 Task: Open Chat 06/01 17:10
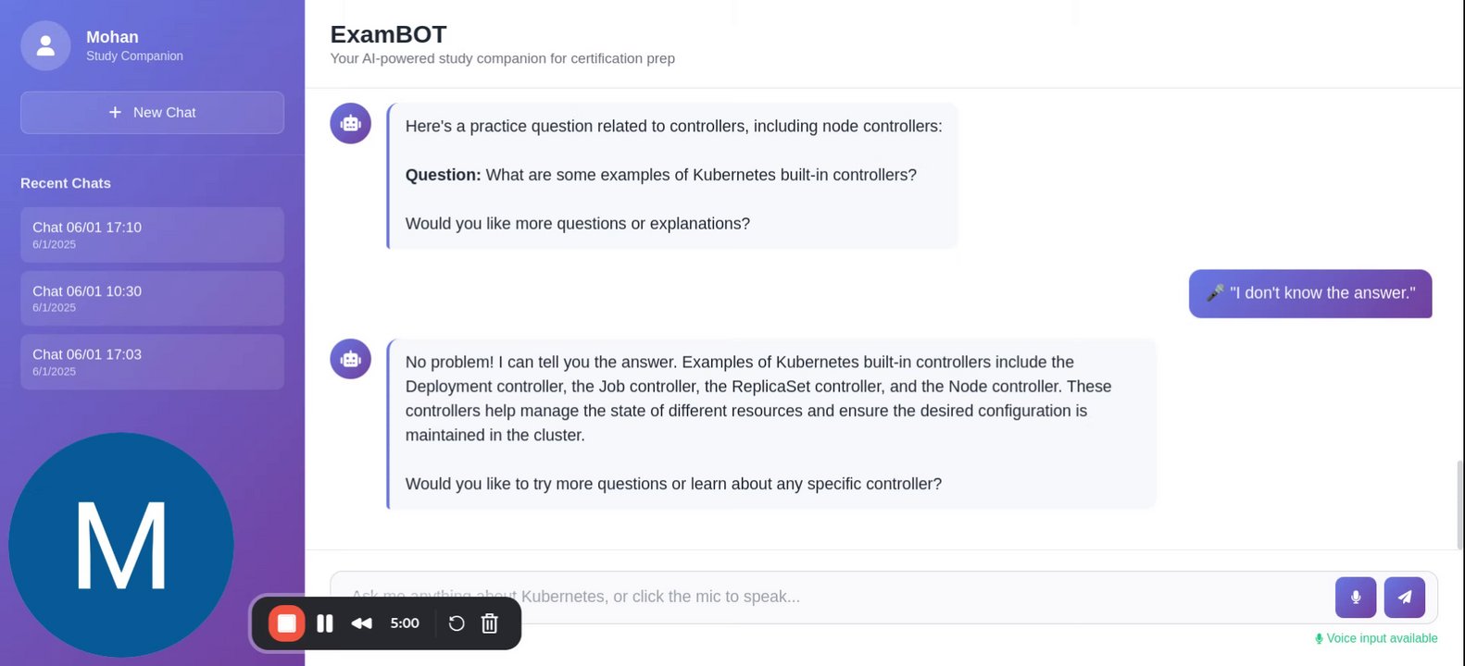pos(152,235)
